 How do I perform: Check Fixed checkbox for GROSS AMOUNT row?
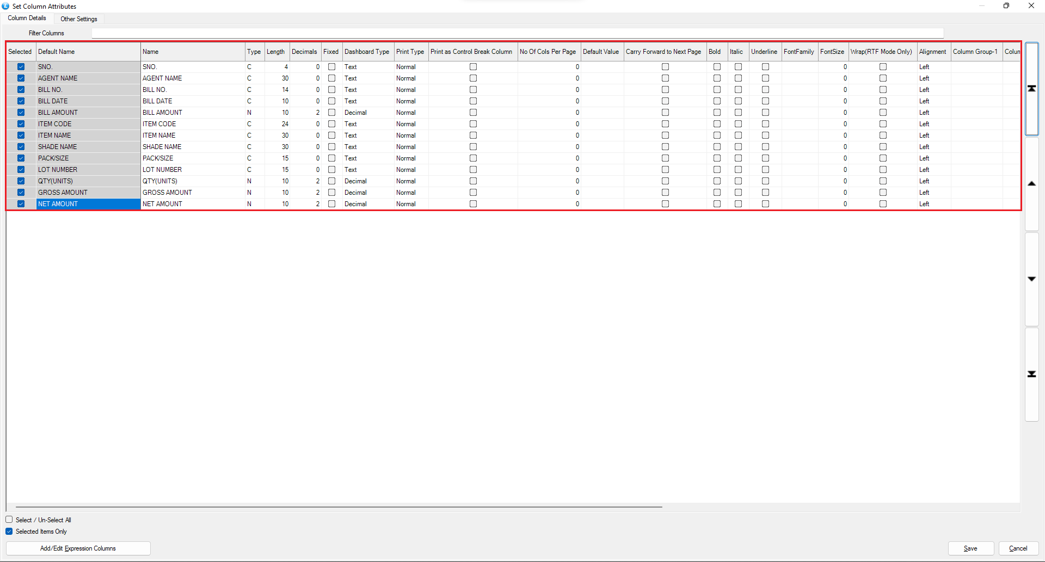point(331,193)
